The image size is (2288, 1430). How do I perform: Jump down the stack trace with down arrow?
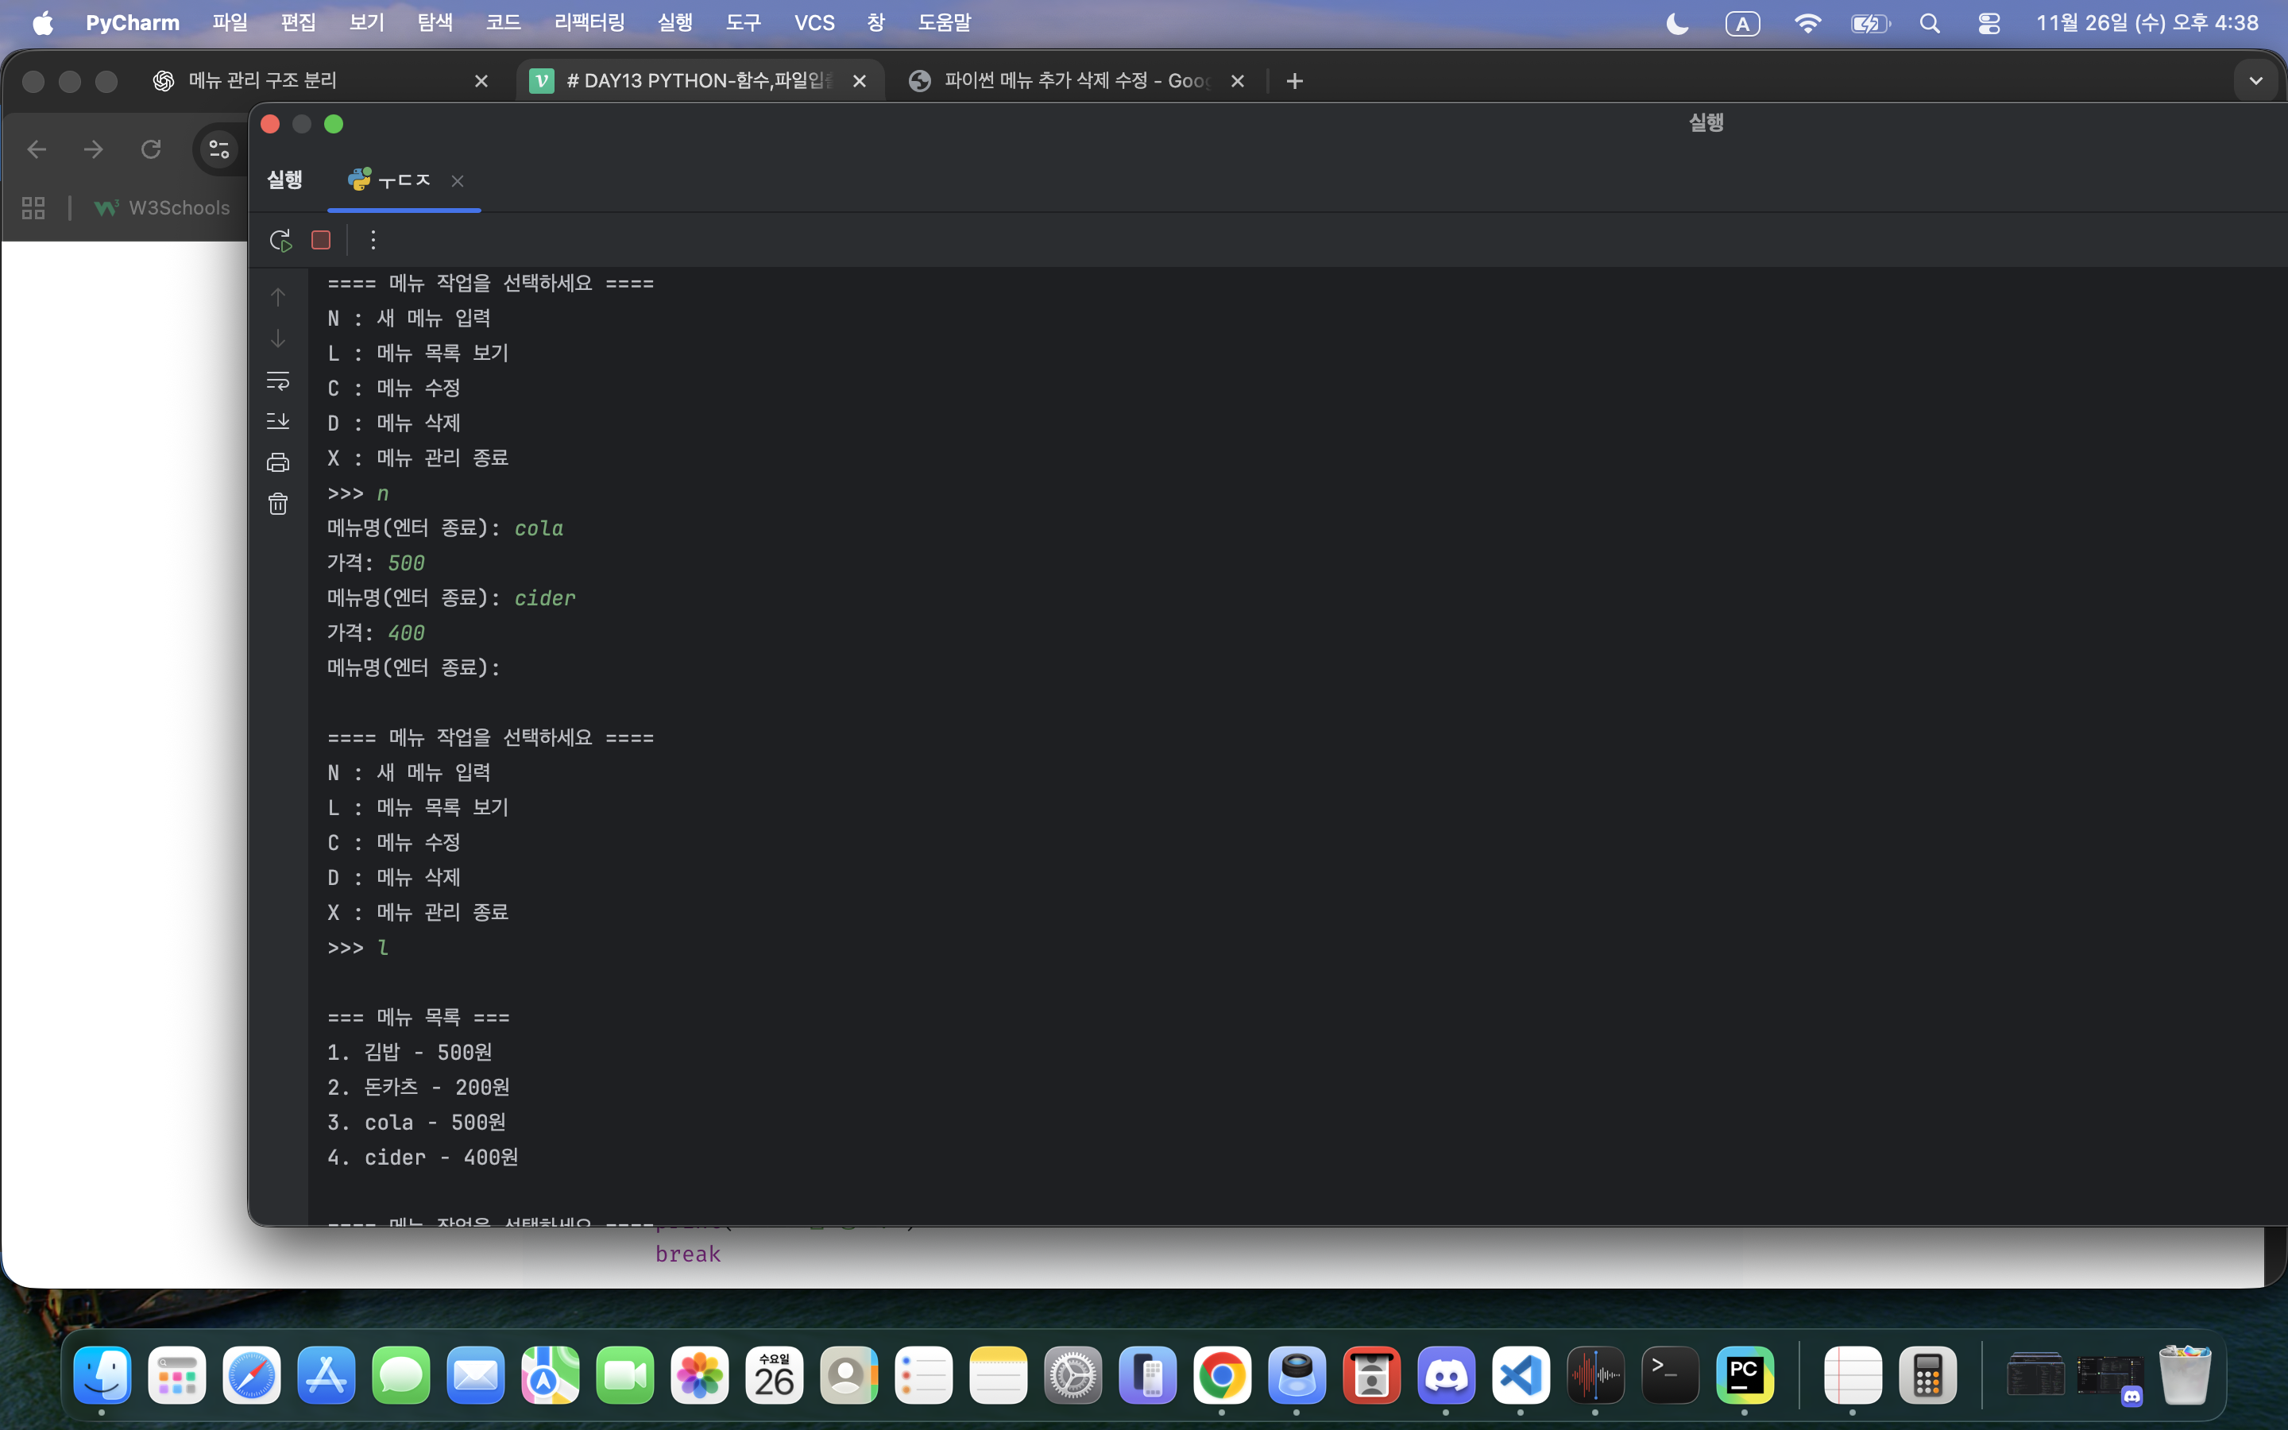278,338
